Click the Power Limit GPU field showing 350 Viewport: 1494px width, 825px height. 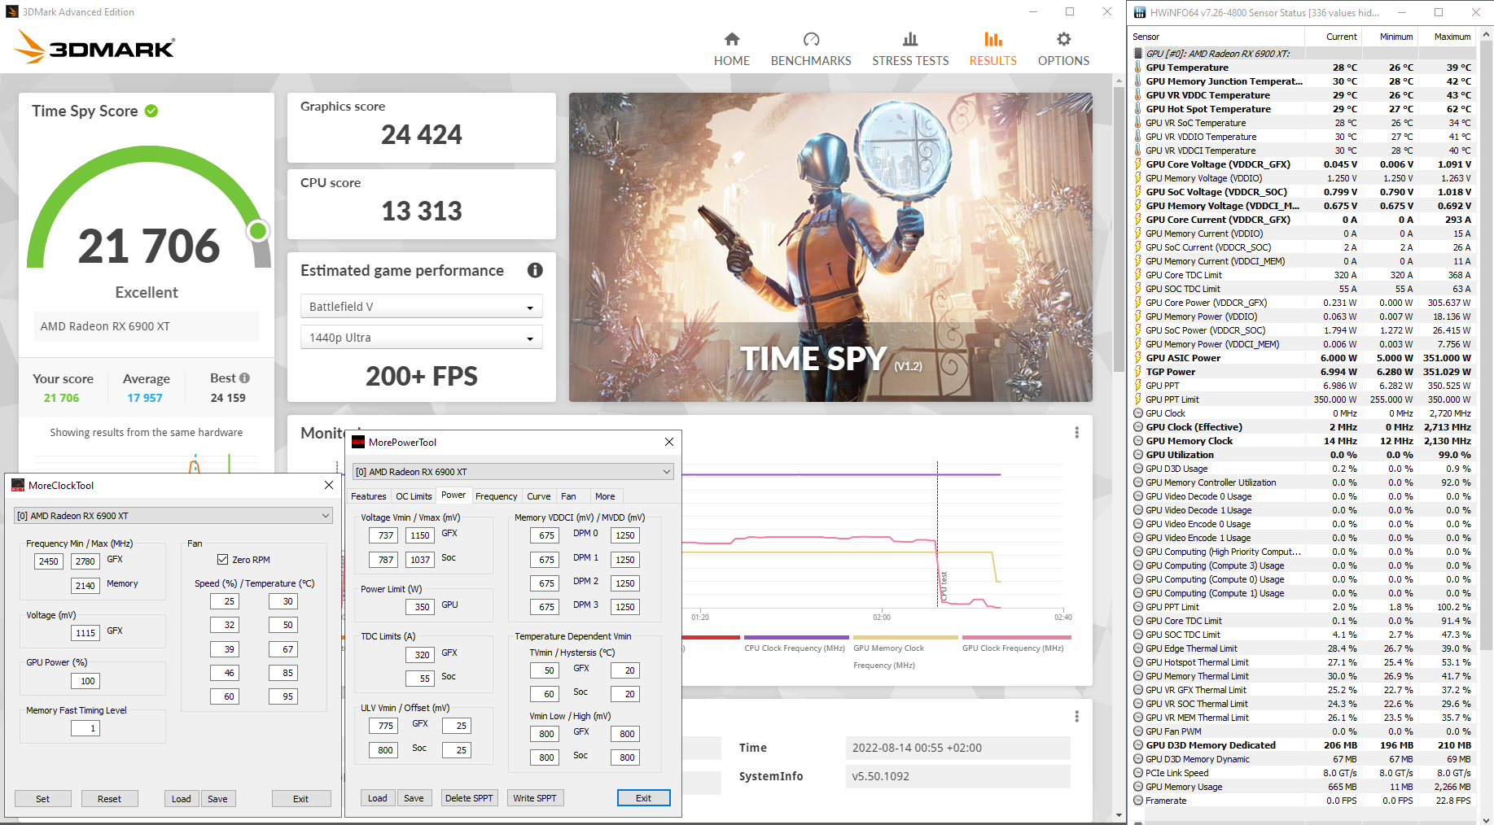coord(422,607)
